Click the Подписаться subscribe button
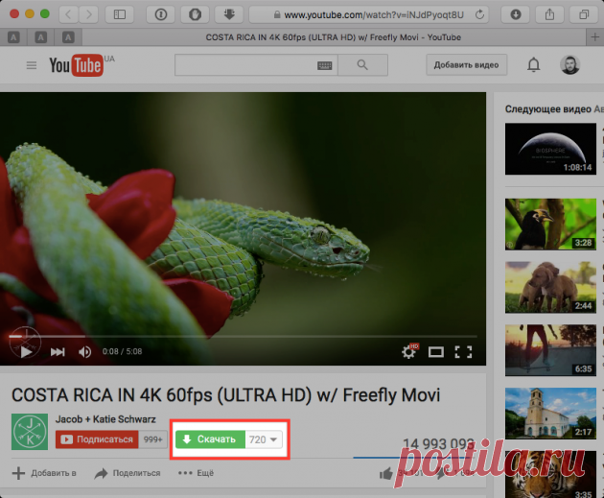The height and width of the screenshot is (498, 604). click(x=97, y=439)
